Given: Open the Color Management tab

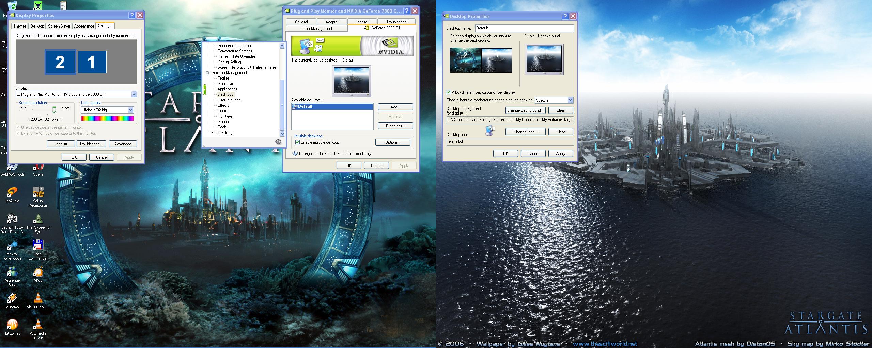Looking at the screenshot, I should pos(317,29).
